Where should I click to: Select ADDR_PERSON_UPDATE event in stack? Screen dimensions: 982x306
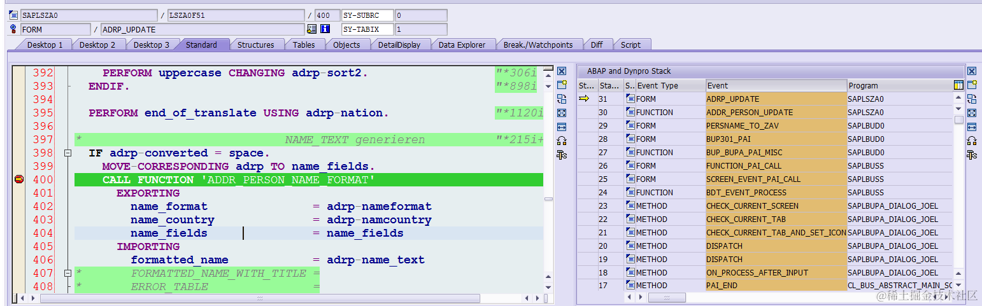[776, 112]
